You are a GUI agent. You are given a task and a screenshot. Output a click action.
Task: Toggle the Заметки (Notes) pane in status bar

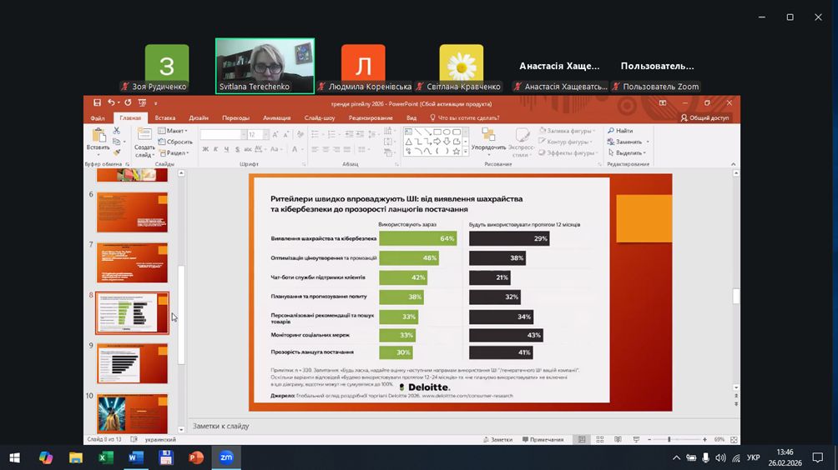497,439
